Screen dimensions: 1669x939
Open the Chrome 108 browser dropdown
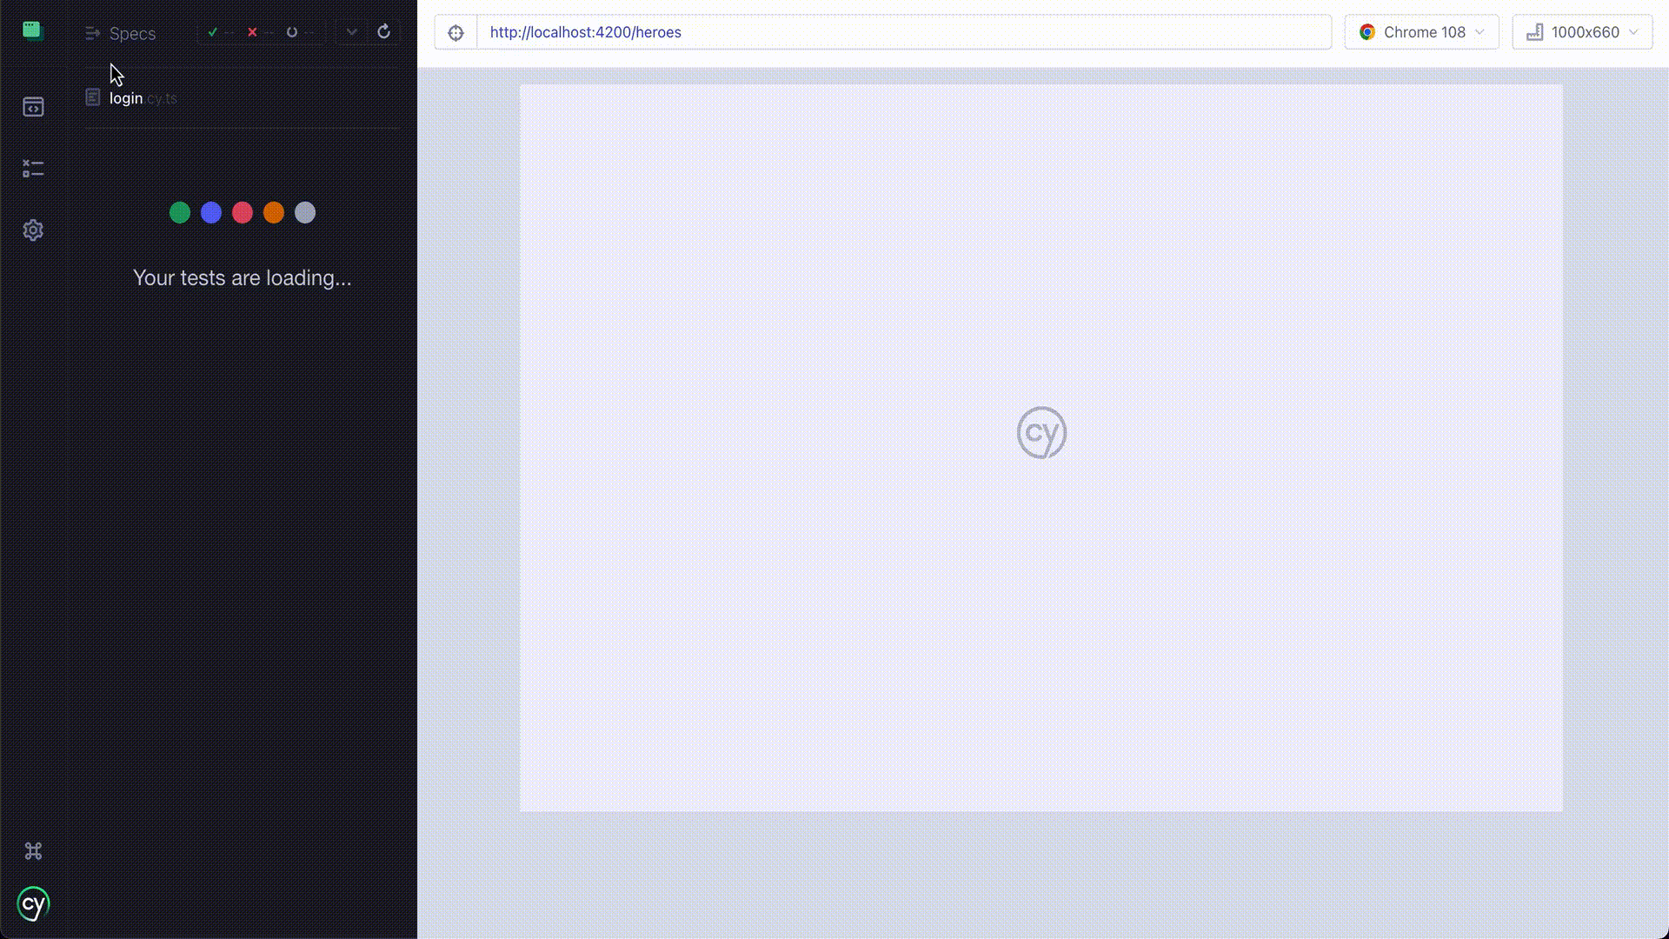pyautogui.click(x=1421, y=32)
